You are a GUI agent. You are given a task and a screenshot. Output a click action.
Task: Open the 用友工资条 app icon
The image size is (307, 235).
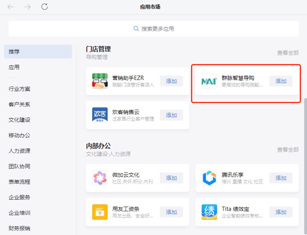(100, 212)
